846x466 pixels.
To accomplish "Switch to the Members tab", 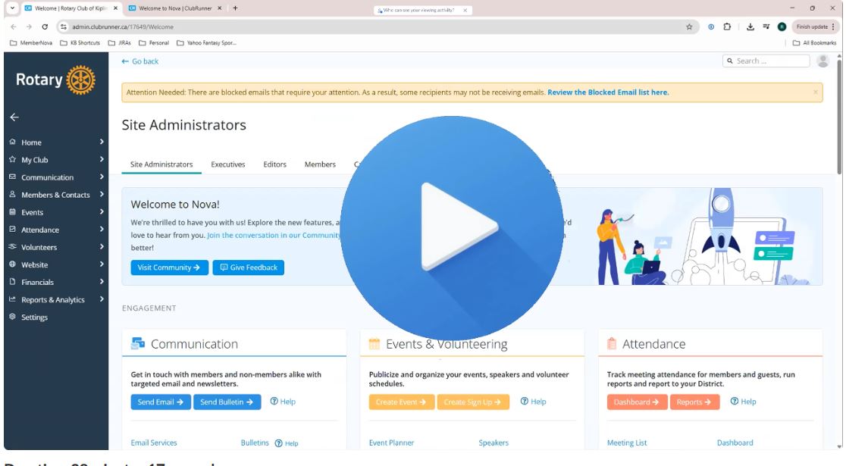I will pos(320,164).
